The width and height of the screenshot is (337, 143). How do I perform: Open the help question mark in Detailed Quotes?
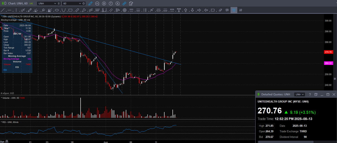[x=310, y=94]
